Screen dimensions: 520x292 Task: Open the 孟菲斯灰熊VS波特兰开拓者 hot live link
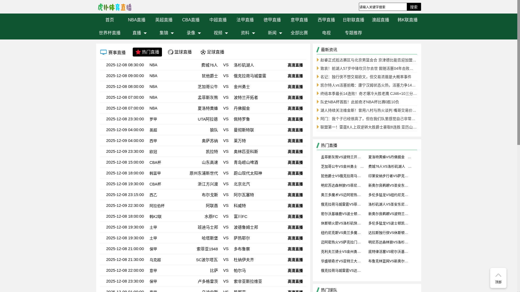(341, 157)
